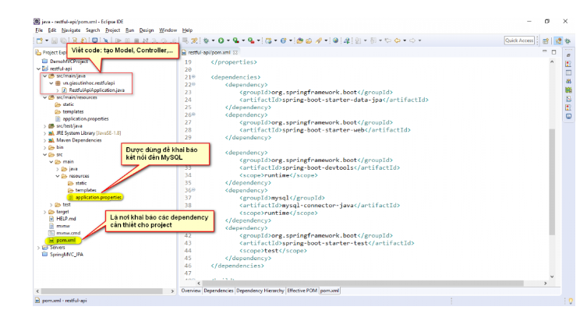Open the Debug configurations dropdown arrow
The height and width of the screenshot is (310, 587).
click(213, 41)
